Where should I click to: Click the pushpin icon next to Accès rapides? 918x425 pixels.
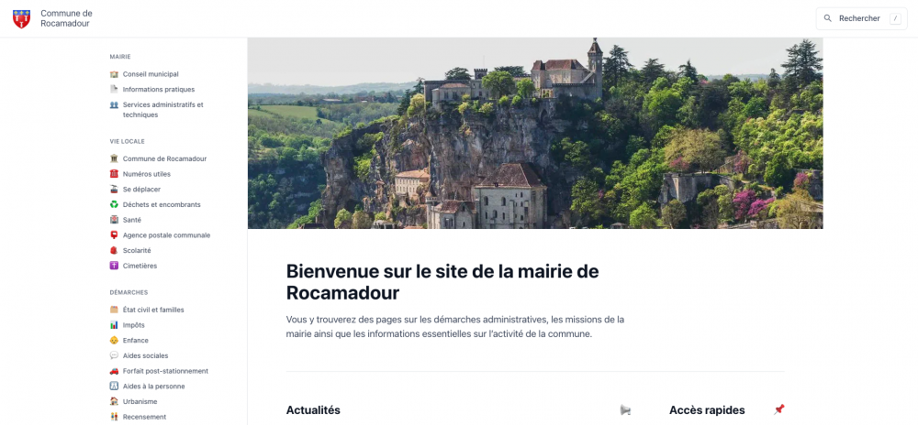[778, 409]
